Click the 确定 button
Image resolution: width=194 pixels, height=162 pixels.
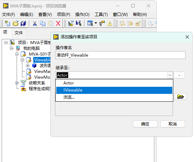point(145,124)
